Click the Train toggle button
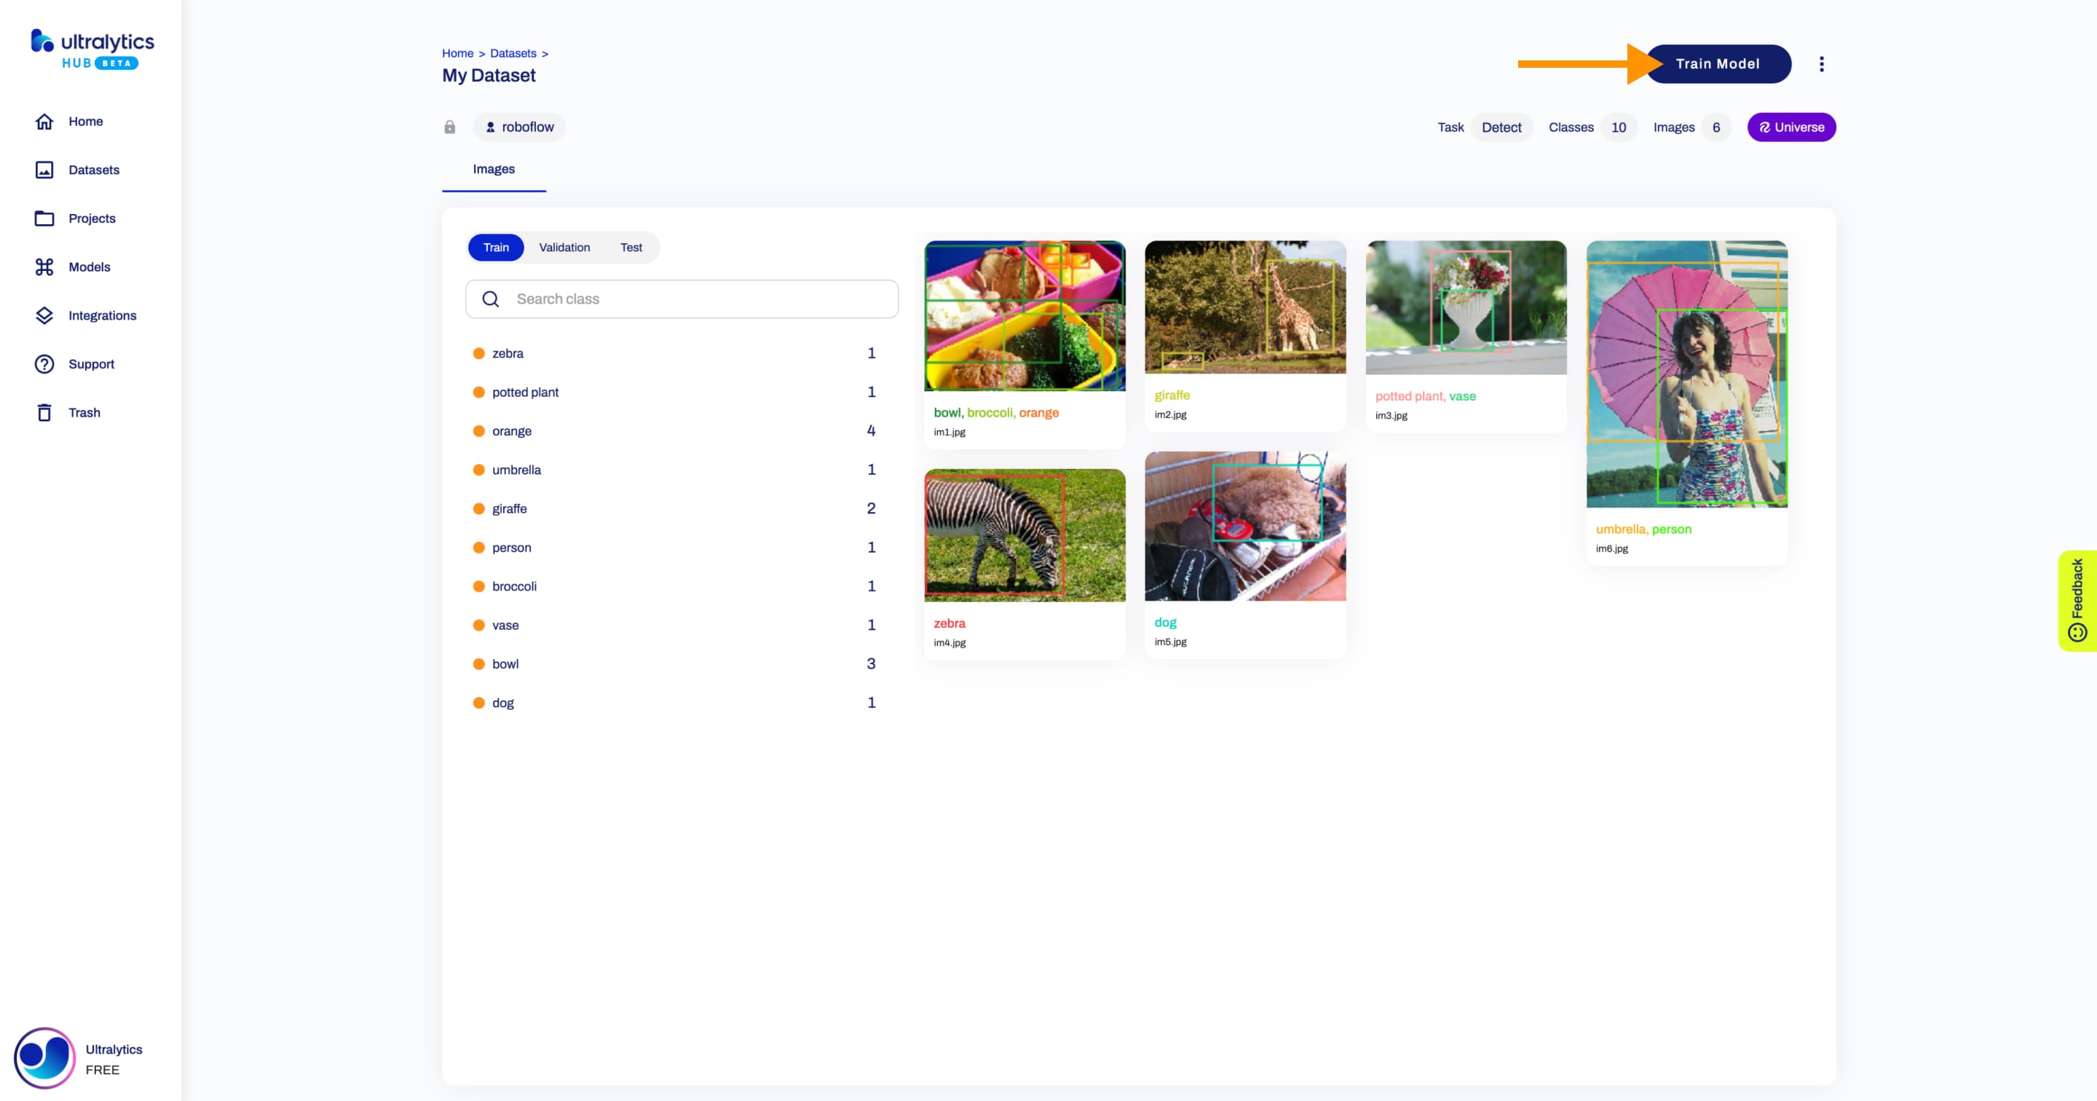 pyautogui.click(x=495, y=247)
